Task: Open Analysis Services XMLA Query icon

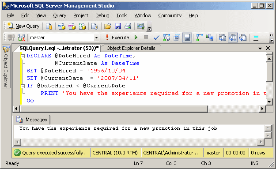Action: [82, 26]
